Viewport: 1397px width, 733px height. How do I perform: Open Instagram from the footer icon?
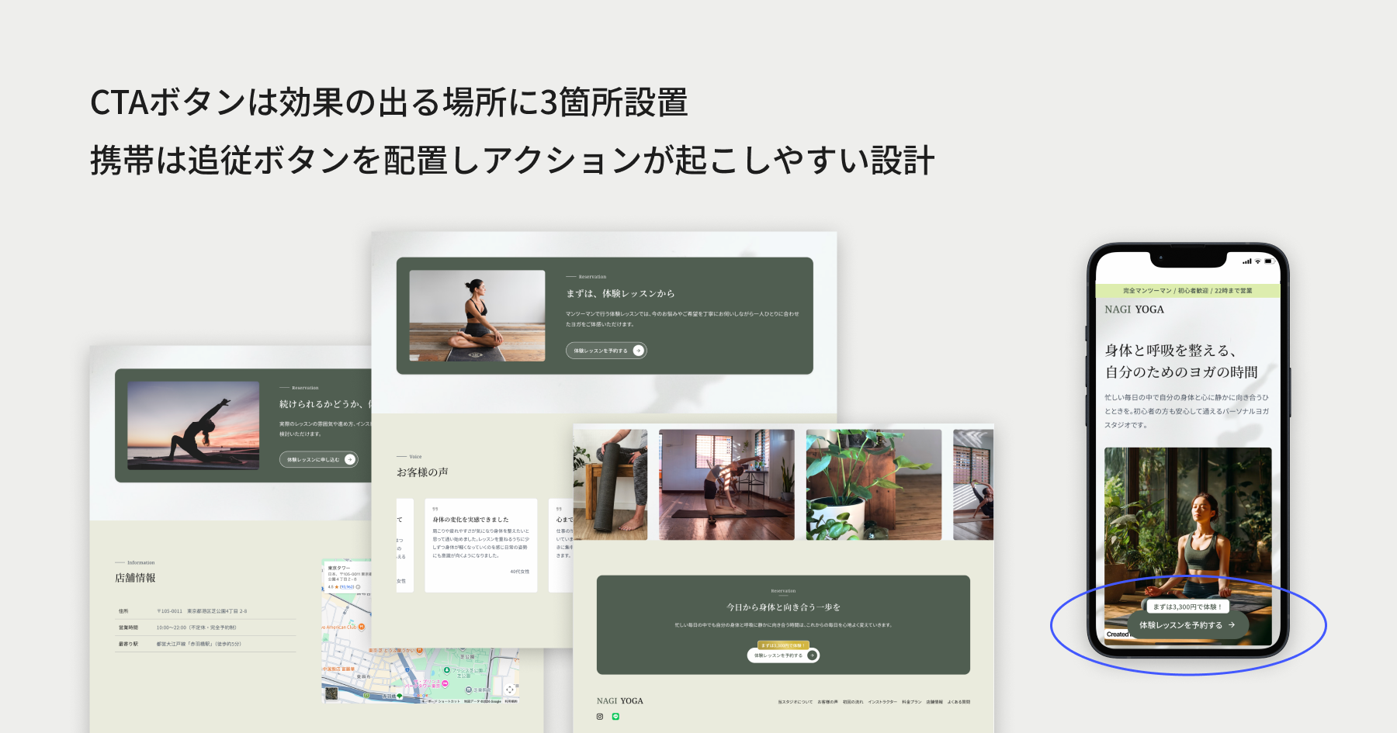(599, 717)
